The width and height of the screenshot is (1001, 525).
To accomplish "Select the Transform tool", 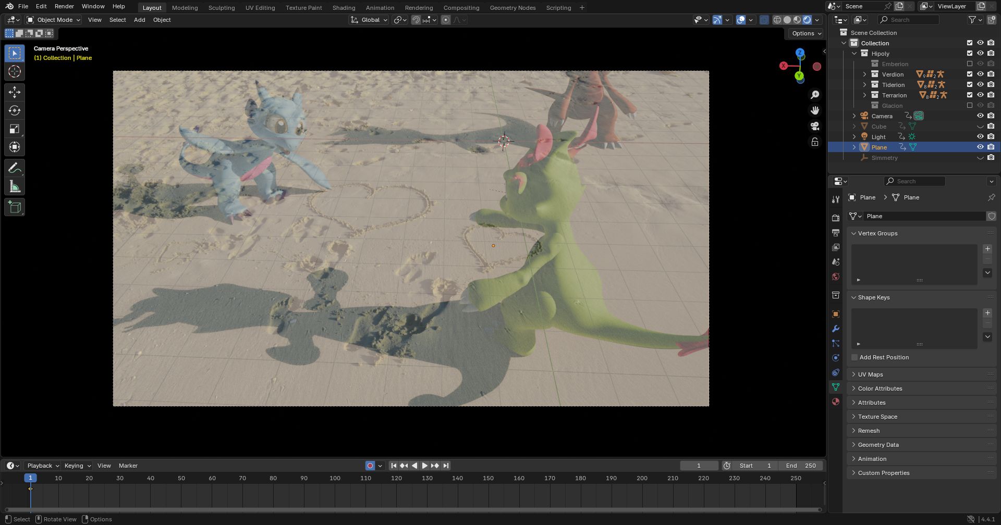I will (15, 147).
